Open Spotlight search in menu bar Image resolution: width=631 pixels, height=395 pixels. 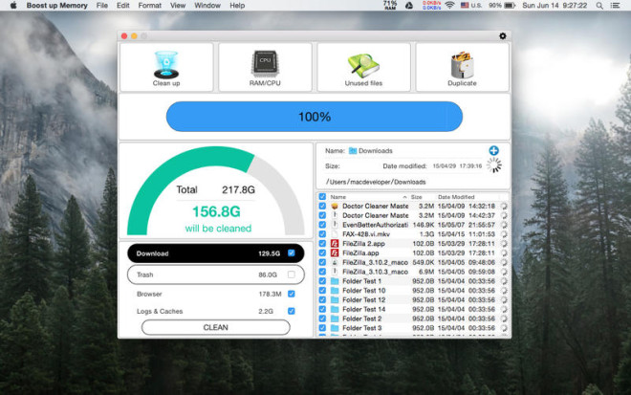tap(599, 5)
